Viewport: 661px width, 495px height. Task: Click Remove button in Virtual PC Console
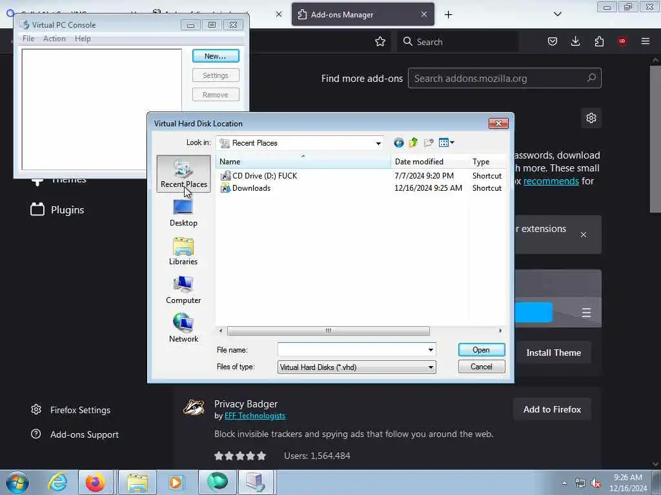(x=216, y=95)
